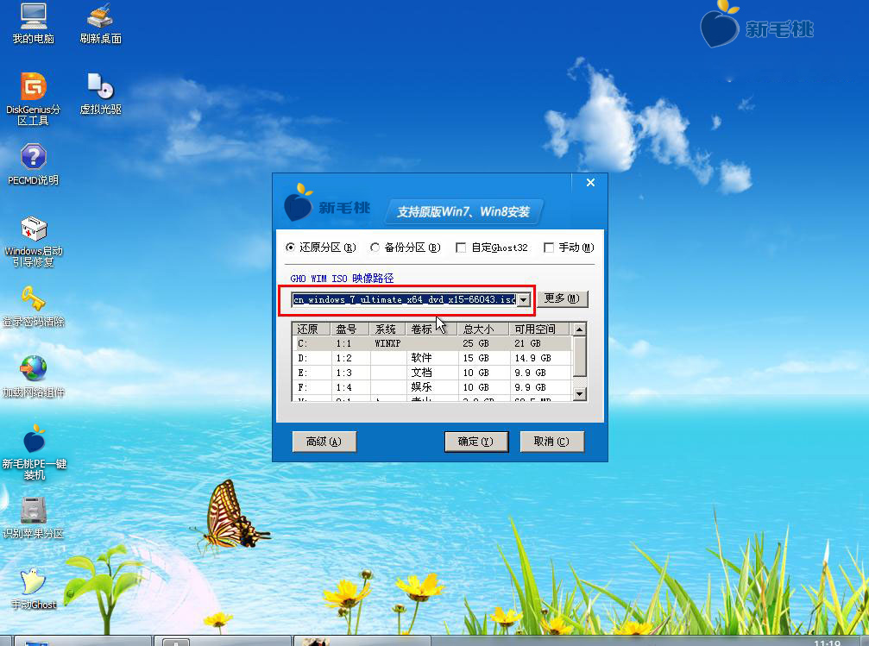Click the cn_windows_7_ultimate image path field
Viewport: 869px width, 646px height.
pyautogui.click(x=405, y=300)
